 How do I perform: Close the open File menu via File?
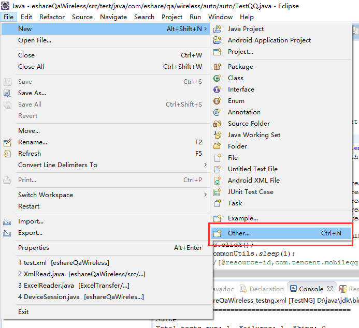tap(8, 17)
